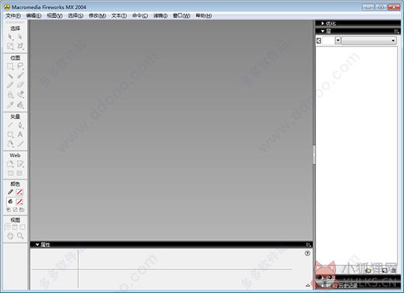
Task: Select the Freeform tool
Action: tap(10, 143)
